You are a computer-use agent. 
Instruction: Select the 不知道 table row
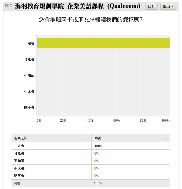(x=90, y=161)
